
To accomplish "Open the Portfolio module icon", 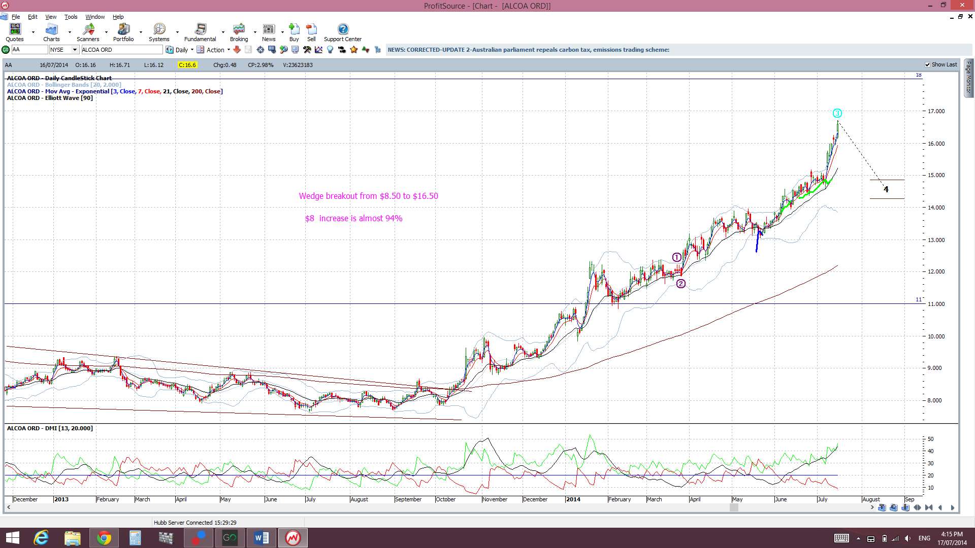I will (x=123, y=29).
